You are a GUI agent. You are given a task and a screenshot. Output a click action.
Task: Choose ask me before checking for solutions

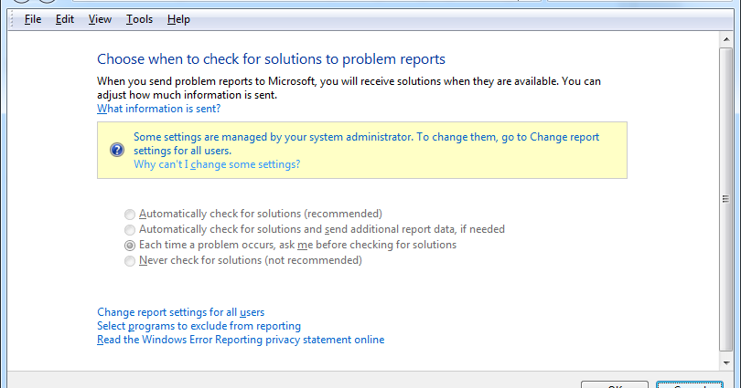(x=130, y=245)
